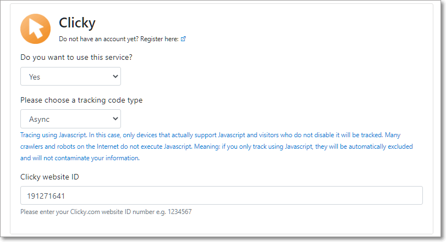Image resolution: width=446 pixels, height=242 pixels.
Task: Click the 191271641 value in the ID field
Action: [x=47, y=196]
